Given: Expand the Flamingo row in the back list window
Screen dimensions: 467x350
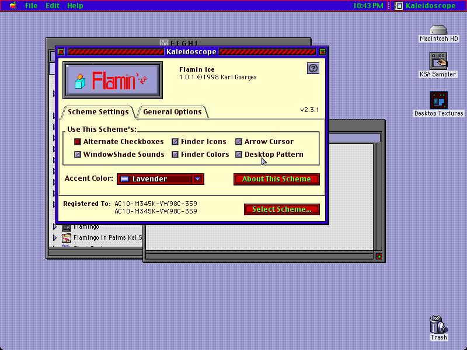Looking at the screenshot, I should [55, 227].
